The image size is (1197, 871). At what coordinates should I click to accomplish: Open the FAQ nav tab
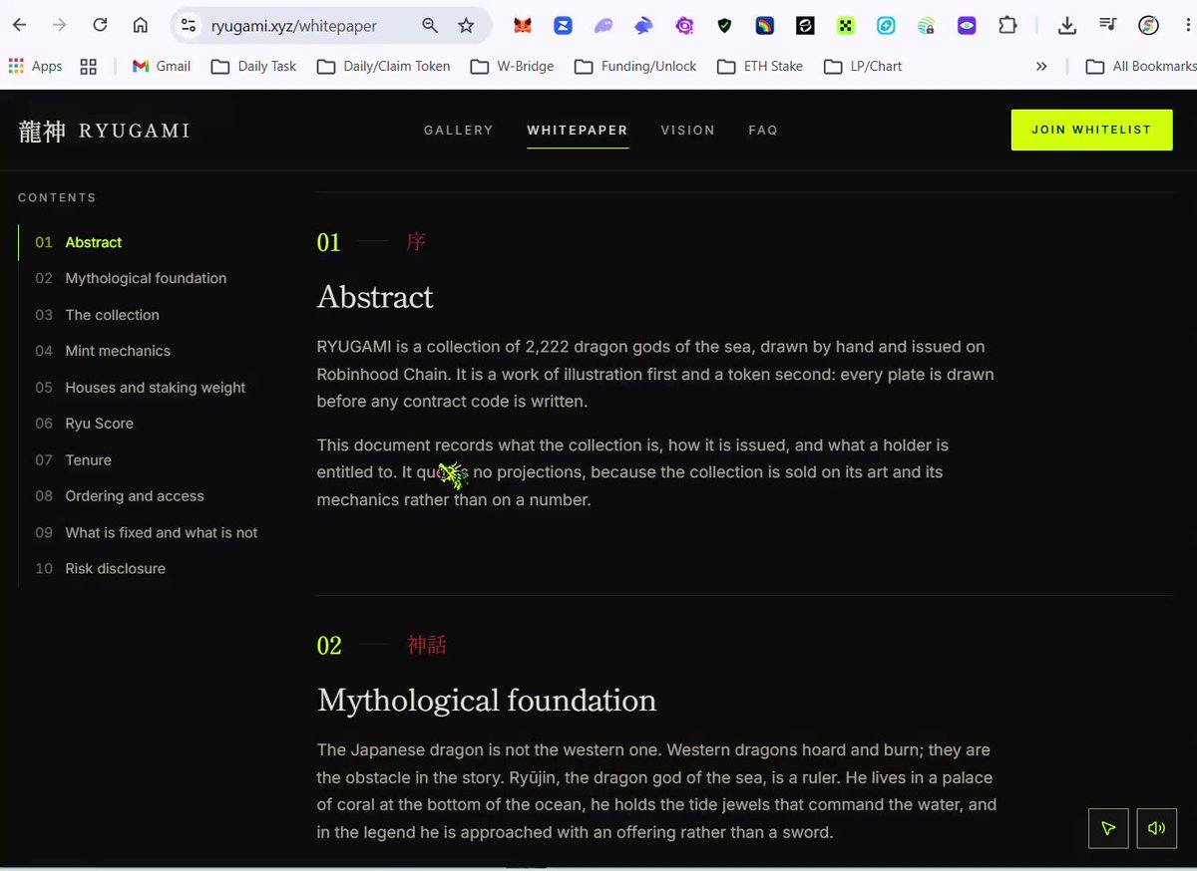[763, 130]
